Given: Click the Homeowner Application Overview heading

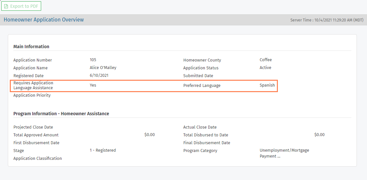Looking at the screenshot, I should click(x=44, y=20).
